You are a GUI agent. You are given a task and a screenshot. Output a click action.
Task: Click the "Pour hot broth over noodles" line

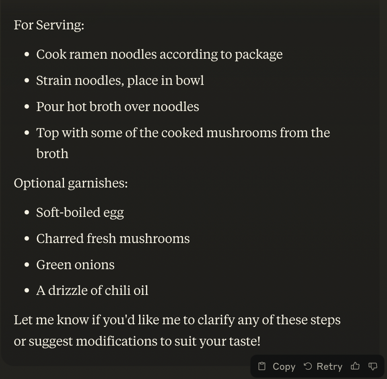117,107
